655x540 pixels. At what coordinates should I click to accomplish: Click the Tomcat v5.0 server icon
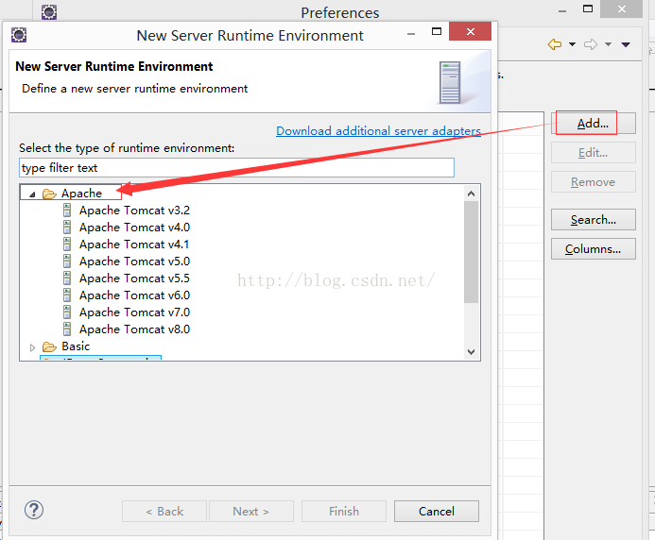(67, 262)
